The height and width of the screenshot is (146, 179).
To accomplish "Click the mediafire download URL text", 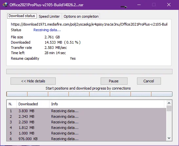I will click(x=89, y=24).
